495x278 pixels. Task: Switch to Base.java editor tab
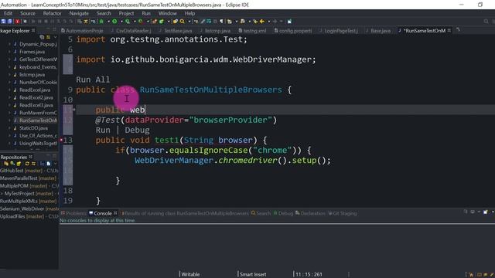tap(378, 31)
